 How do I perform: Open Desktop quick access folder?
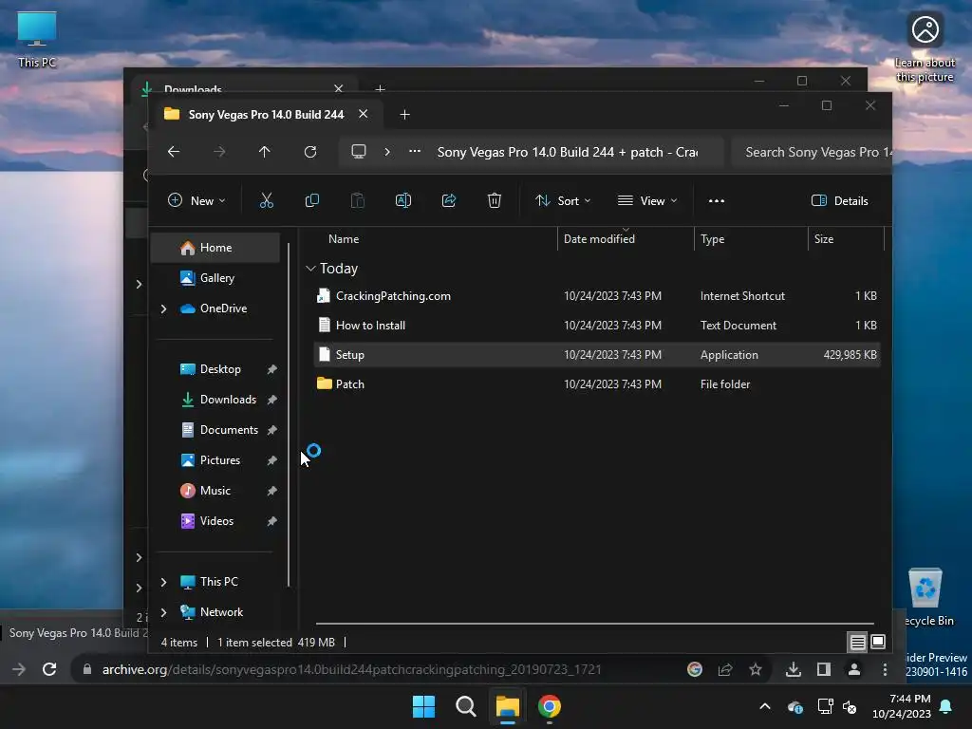(x=215, y=369)
